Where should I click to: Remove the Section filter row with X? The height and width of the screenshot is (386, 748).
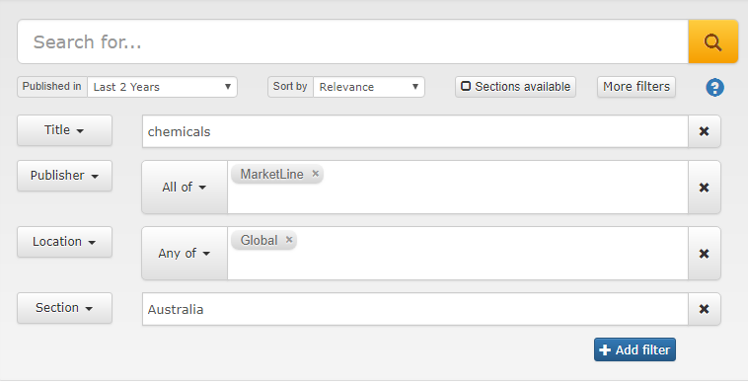[x=705, y=309]
